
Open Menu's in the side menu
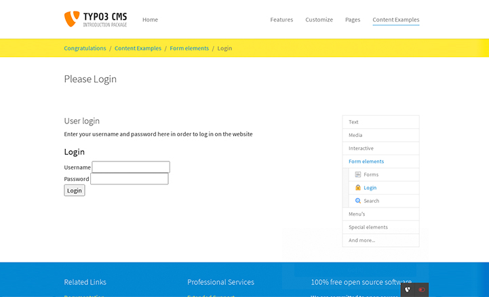[x=380, y=214]
